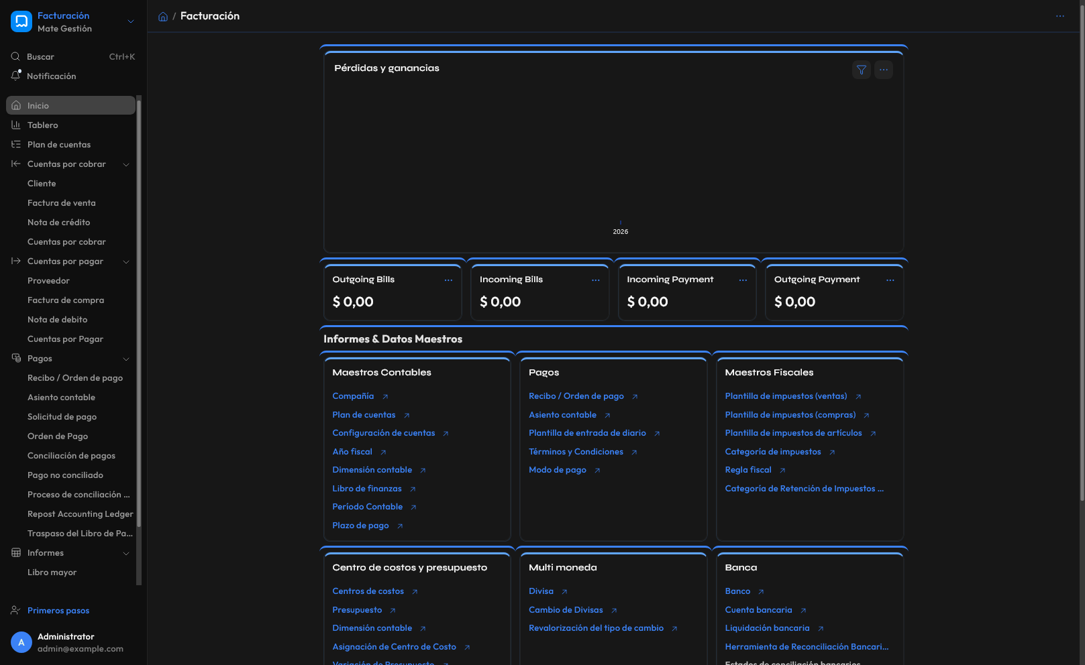Screen dimensions: 1085x665
Task: Click the Cuentas por cobrar arrow icon
Action: point(16,164)
